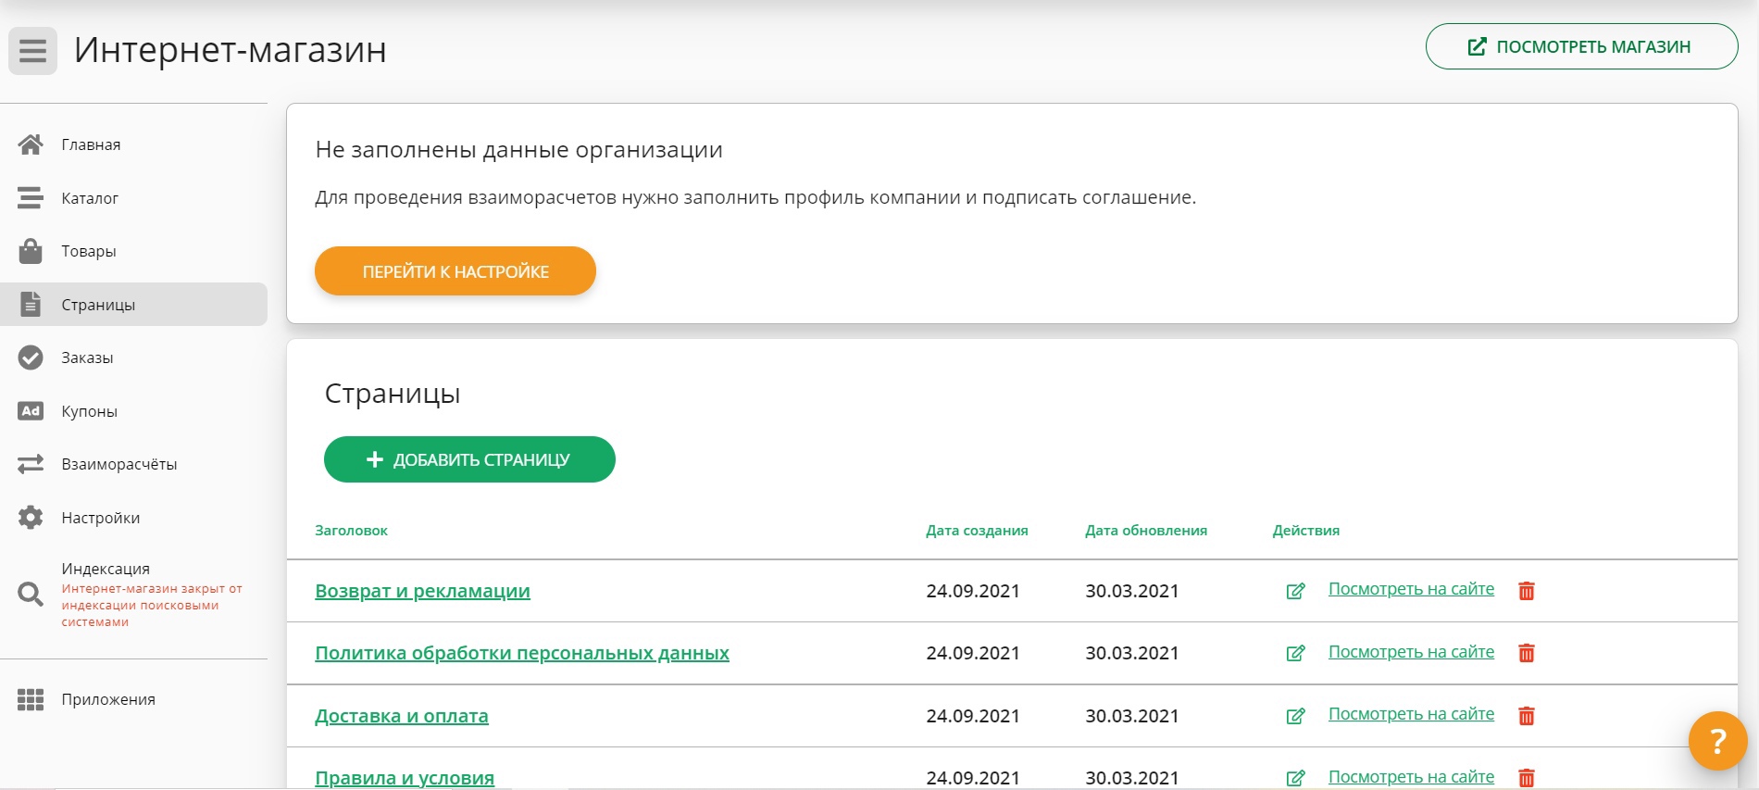The height and width of the screenshot is (790, 1759).
Task: Edit the Доставка и оплата page
Action: pyautogui.click(x=1296, y=716)
